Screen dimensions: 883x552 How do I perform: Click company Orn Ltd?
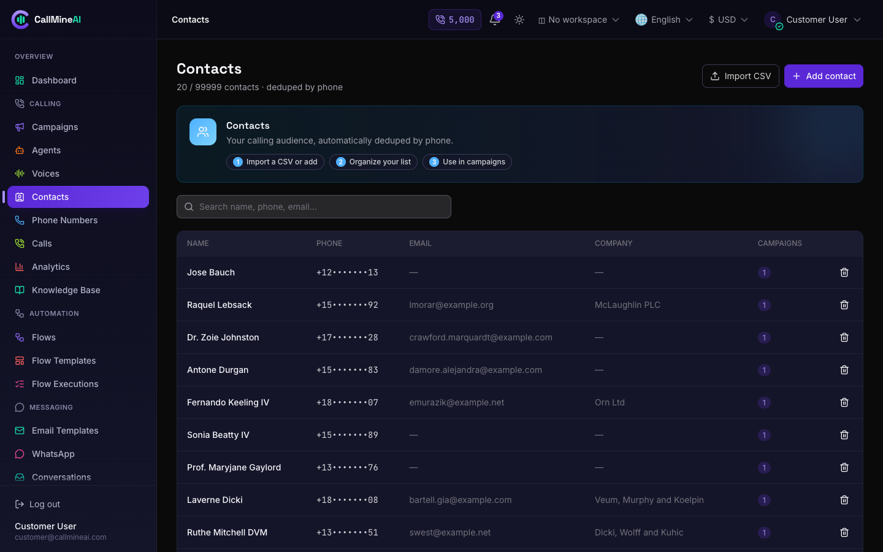tap(610, 402)
